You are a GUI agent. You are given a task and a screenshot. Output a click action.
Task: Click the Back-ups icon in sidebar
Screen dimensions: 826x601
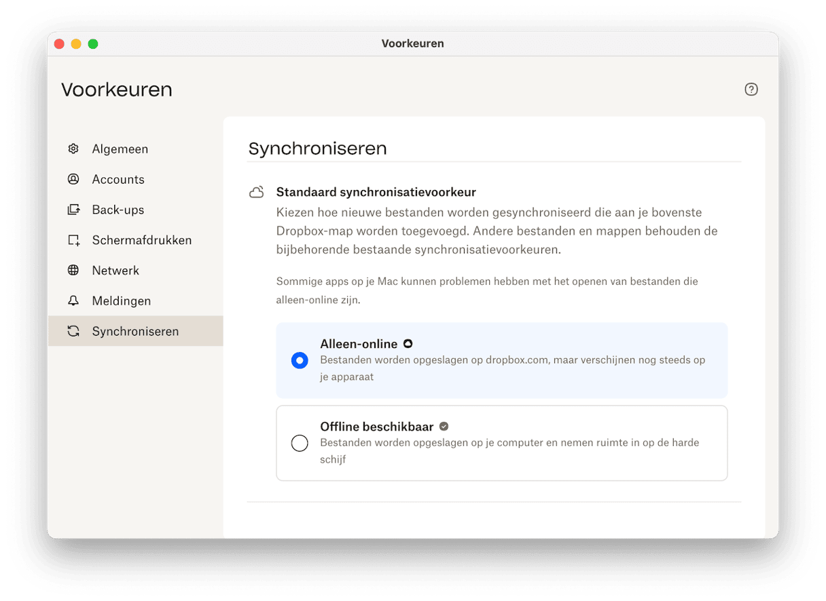73,210
